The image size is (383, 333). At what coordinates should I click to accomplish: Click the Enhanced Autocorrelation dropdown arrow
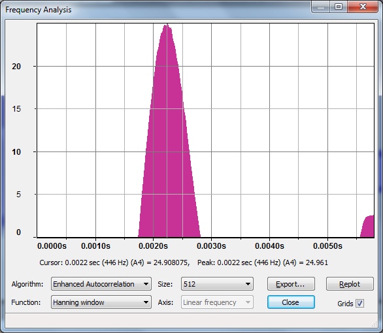tap(146, 284)
